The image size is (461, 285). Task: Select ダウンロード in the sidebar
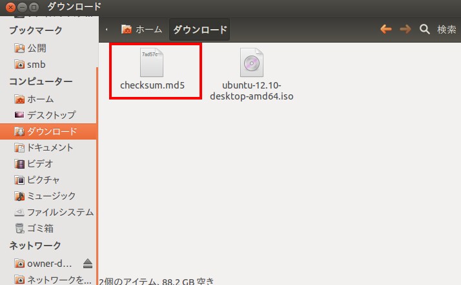pyautogui.click(x=48, y=131)
